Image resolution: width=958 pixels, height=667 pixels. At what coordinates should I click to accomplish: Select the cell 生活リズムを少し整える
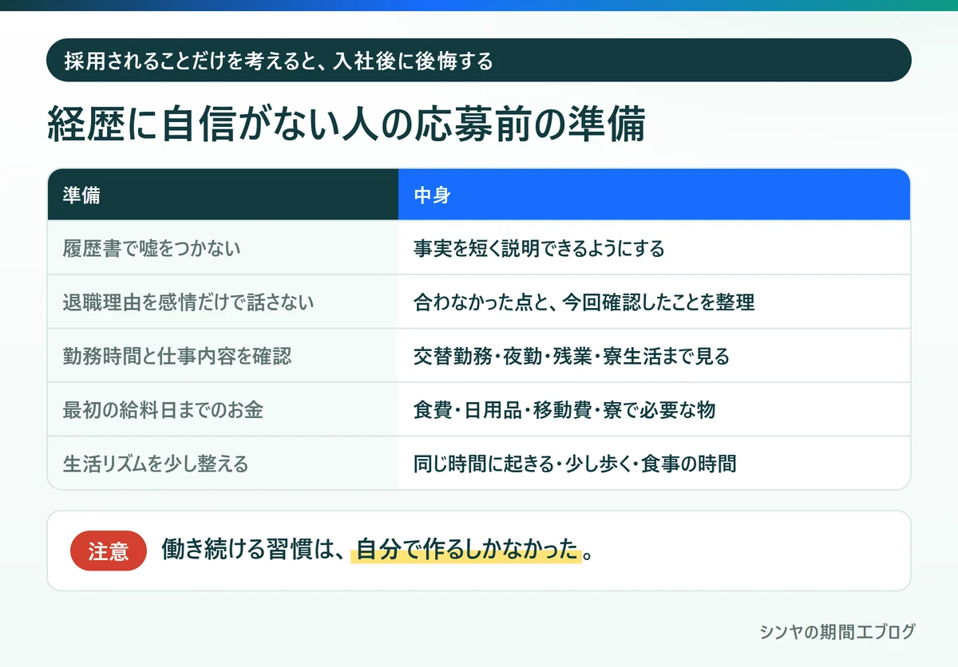223,463
